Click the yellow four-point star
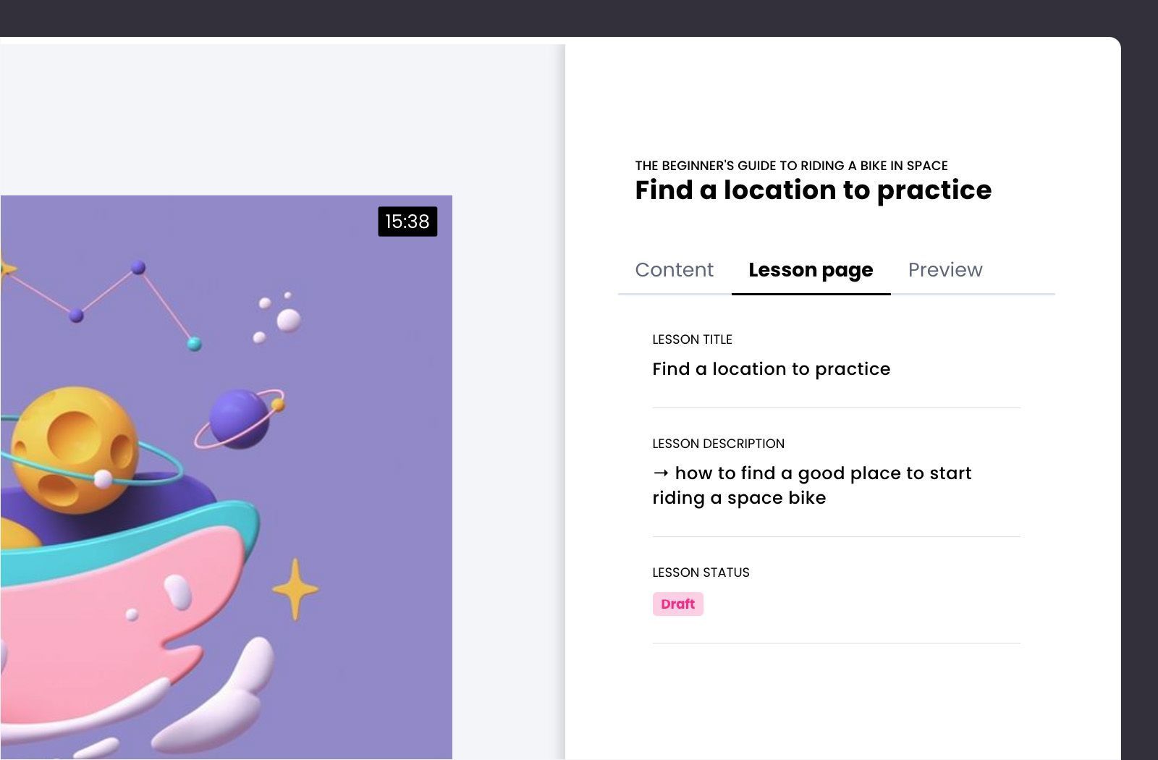This screenshot has height=760, width=1158. click(295, 589)
